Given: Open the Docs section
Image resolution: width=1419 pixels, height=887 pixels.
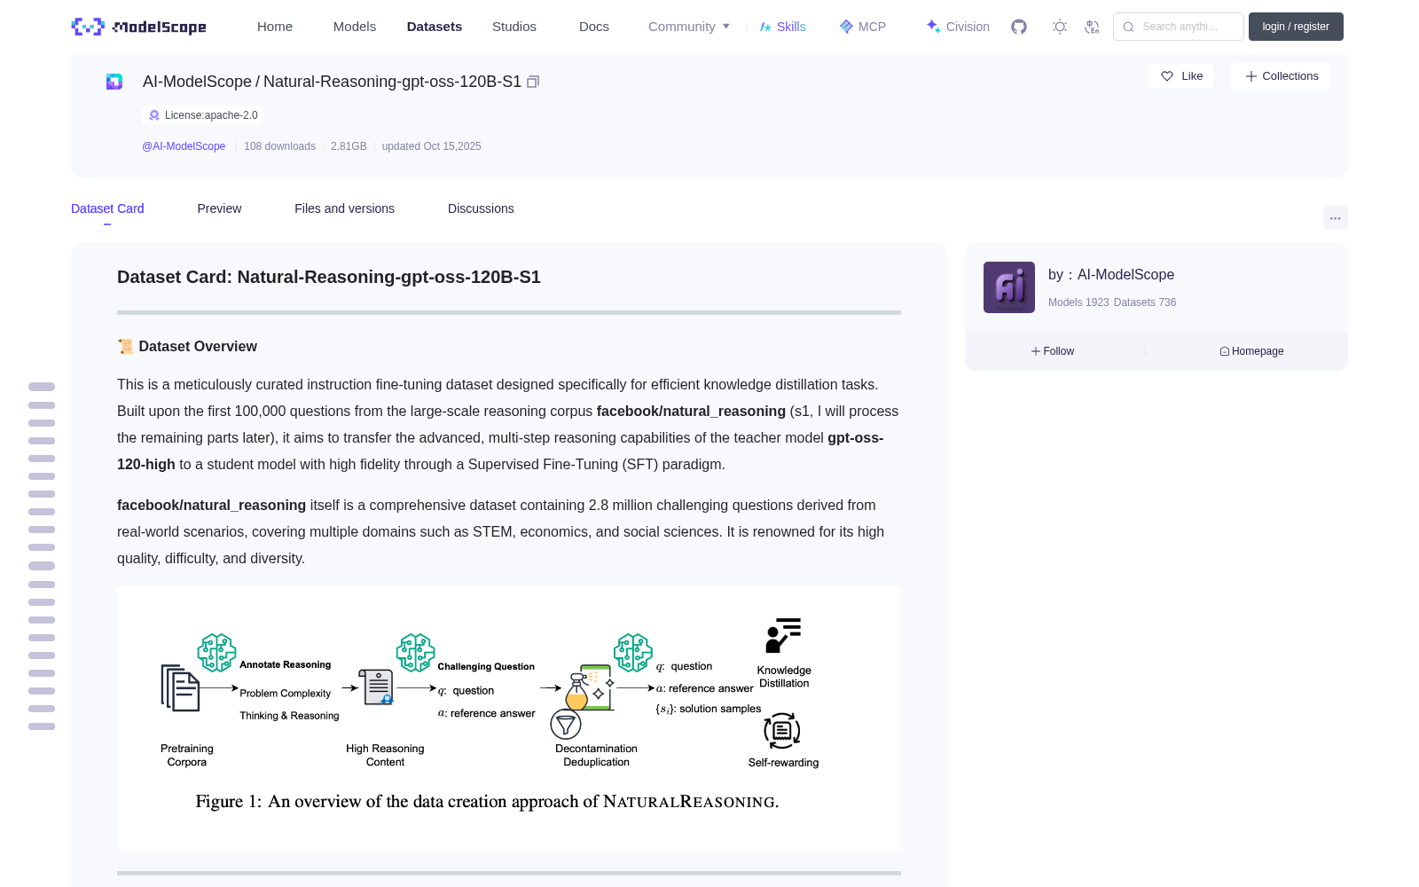Looking at the screenshot, I should click(x=594, y=27).
